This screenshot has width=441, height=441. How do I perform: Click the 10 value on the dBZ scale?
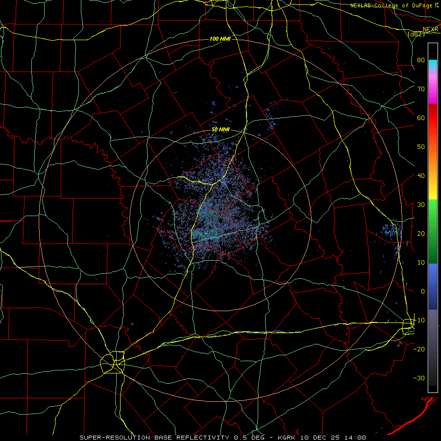(421, 263)
